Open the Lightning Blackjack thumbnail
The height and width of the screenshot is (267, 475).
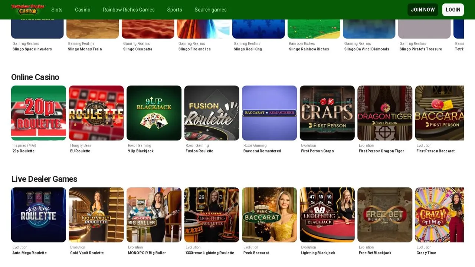pos(327,215)
